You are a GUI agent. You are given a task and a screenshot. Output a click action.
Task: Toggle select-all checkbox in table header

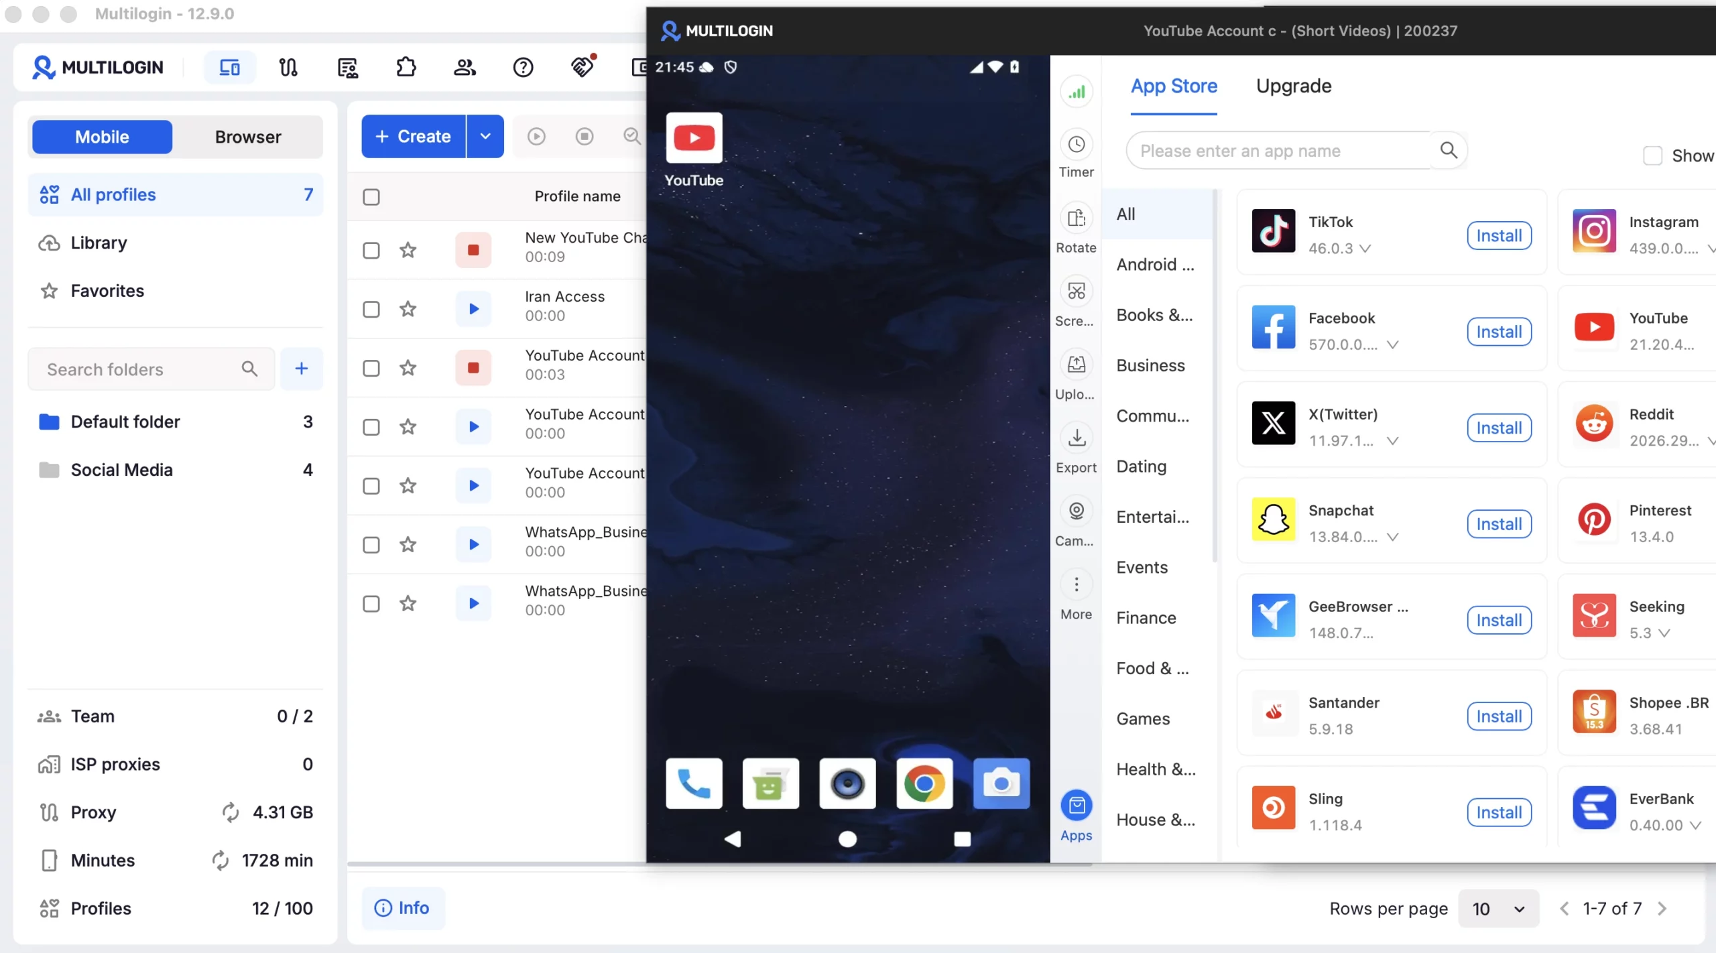click(x=371, y=196)
